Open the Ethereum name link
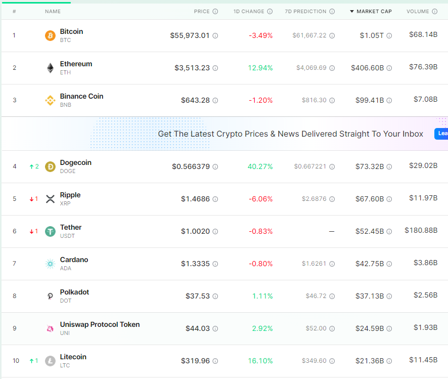This screenshot has height=379, width=448. pos(76,64)
